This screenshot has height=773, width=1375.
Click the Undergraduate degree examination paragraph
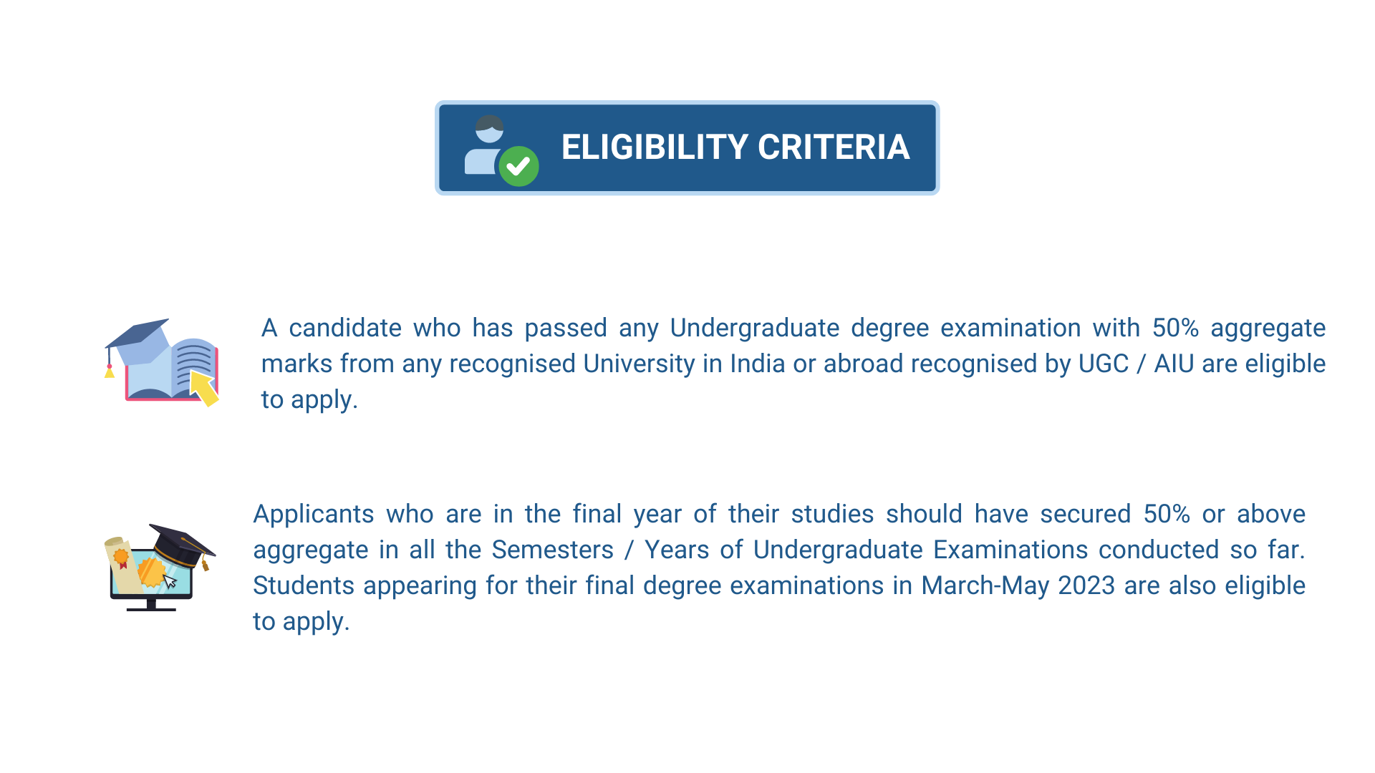[793, 364]
